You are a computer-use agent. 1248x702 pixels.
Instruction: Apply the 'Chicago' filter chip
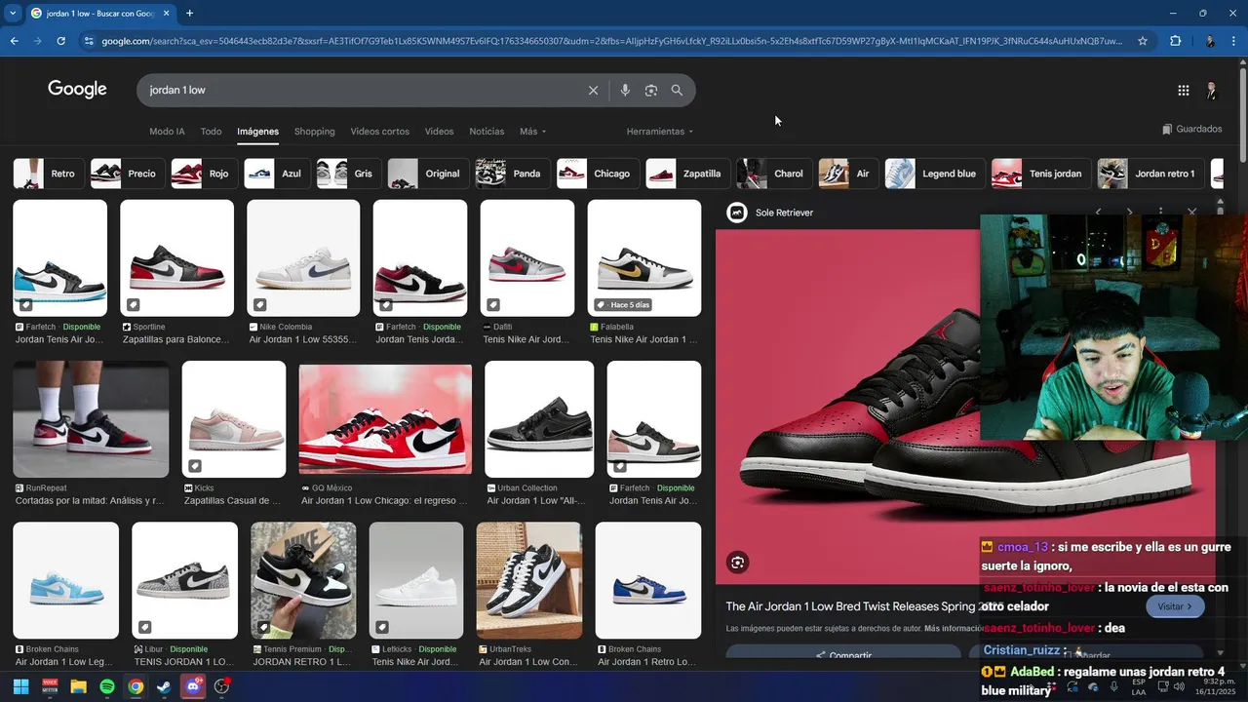click(x=598, y=174)
